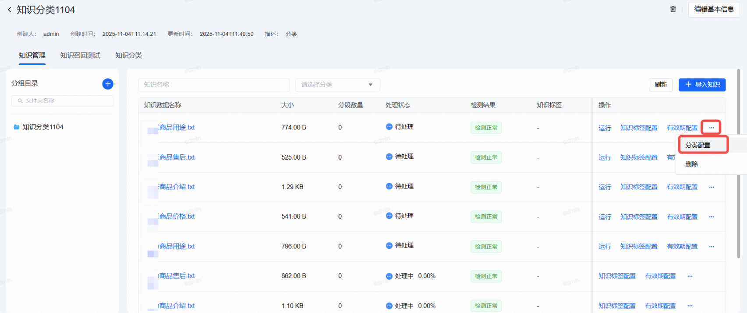Click the 导入知识 button
The width and height of the screenshot is (747, 313).
[x=702, y=85]
